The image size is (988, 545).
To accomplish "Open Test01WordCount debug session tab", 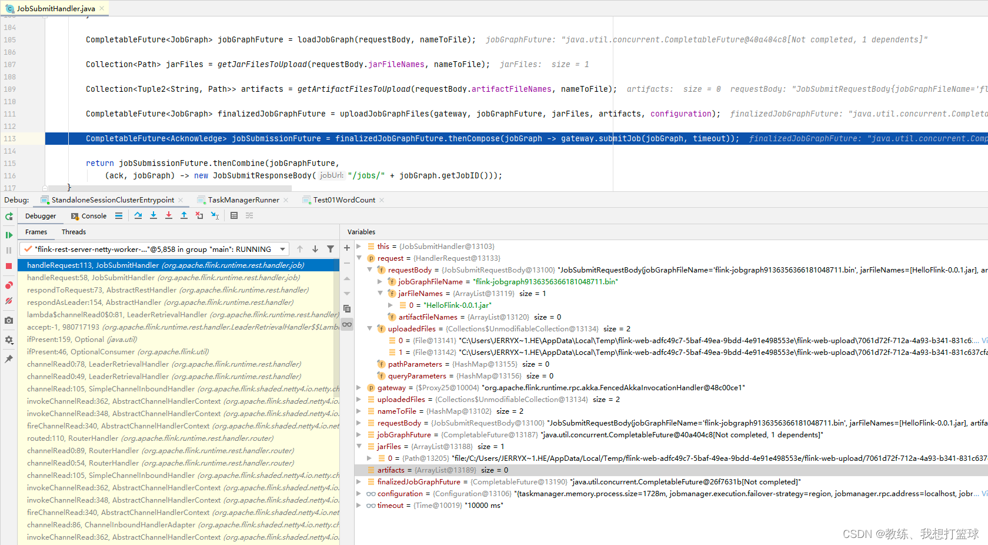I will pos(343,200).
